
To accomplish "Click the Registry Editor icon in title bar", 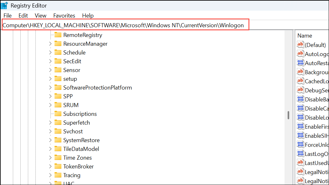I will click(4, 5).
